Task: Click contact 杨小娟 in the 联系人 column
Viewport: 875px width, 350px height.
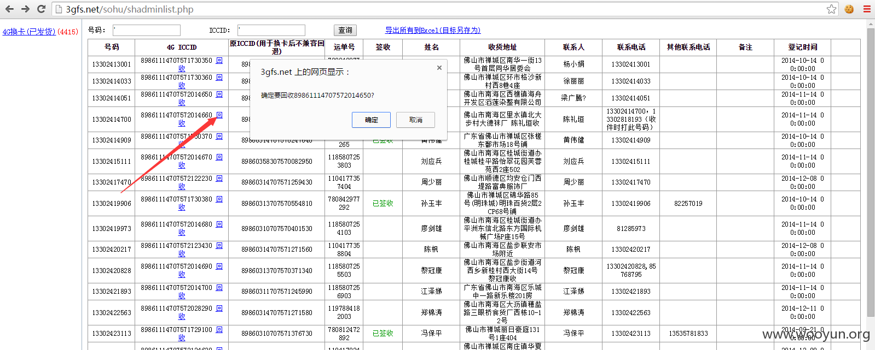Action: coord(573,64)
